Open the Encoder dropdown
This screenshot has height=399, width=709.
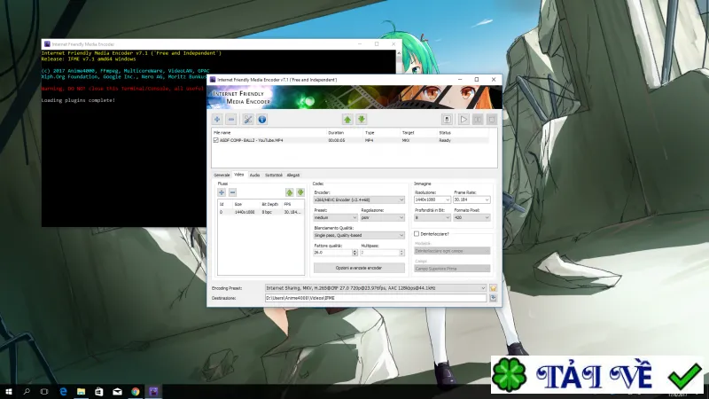(x=359, y=199)
